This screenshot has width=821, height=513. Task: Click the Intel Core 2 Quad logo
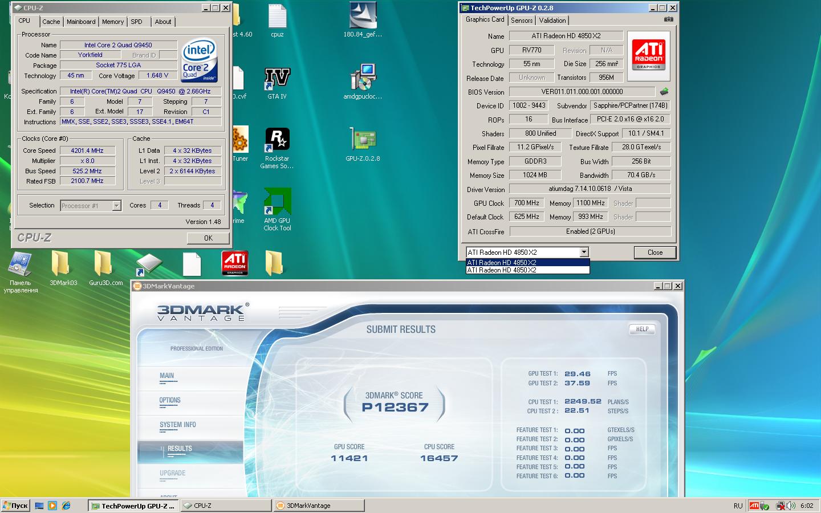click(x=199, y=60)
